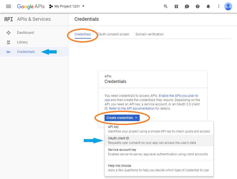
Task: Click the API logo in sidebar
Action: point(9,19)
